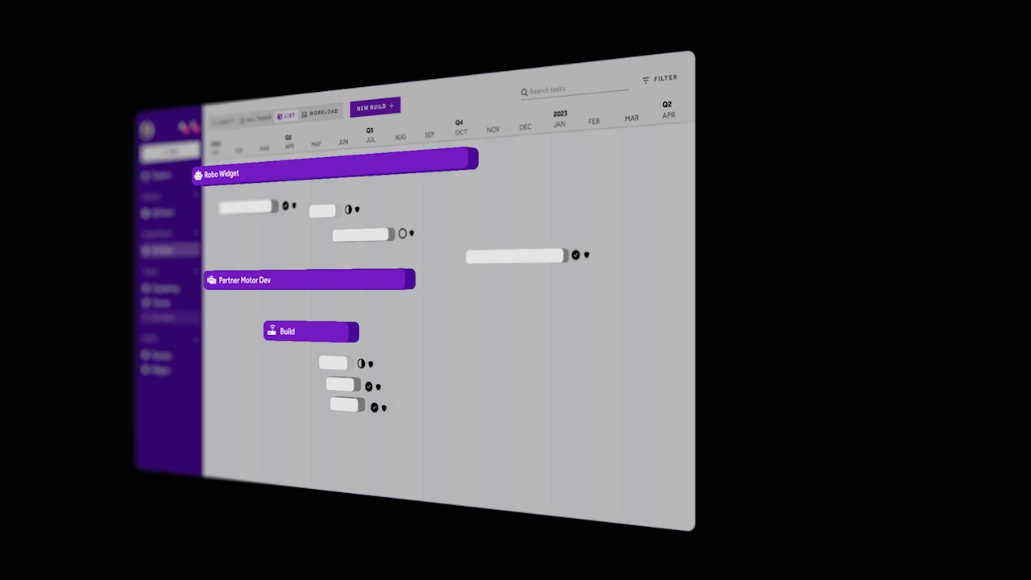Click the robot icon on Robo Widget bar
This screenshot has height=580, width=1031.
[x=198, y=174]
